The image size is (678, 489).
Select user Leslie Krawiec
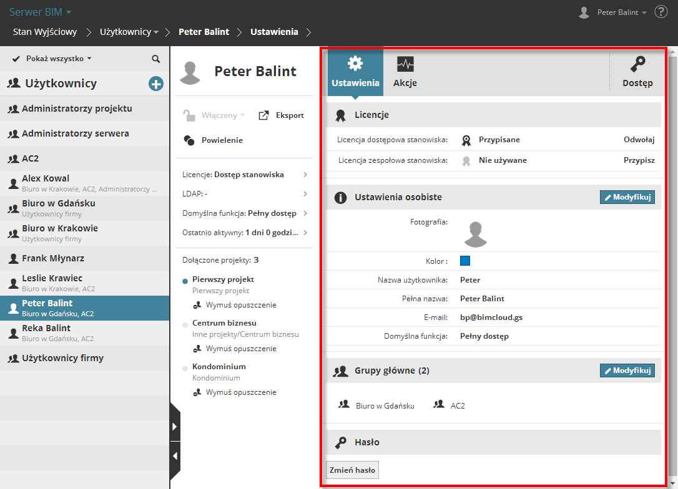coord(85,283)
